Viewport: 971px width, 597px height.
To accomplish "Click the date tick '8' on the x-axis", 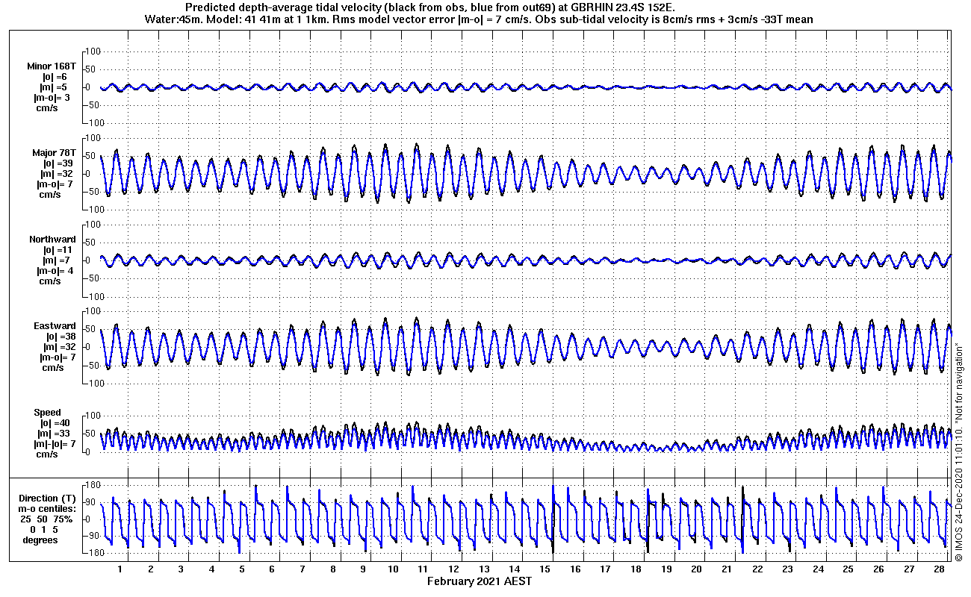I will tap(332, 569).
